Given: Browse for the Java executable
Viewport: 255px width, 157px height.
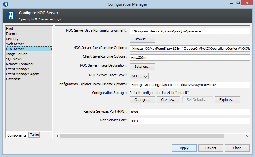Looking at the screenshot, I should tap(142, 39).
